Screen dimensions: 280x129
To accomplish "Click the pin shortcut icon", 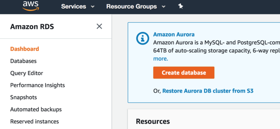I will click(181, 7).
